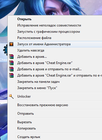The height and width of the screenshot is (140, 102).
Task: Click the shield icon beside Запуск от имени Администратора
Action: click(11, 44)
